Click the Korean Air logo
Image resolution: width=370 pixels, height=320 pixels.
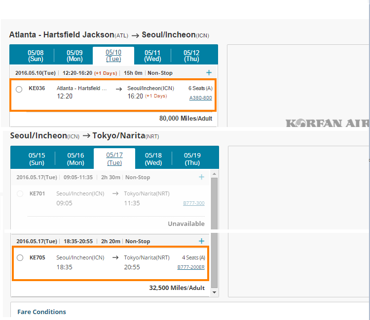tap(328, 123)
